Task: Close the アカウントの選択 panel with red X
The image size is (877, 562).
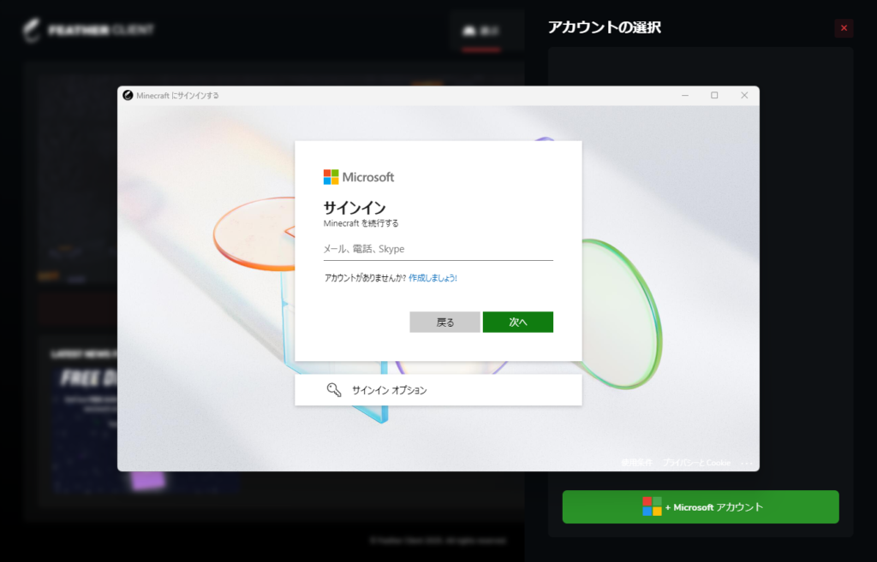Action: click(844, 28)
